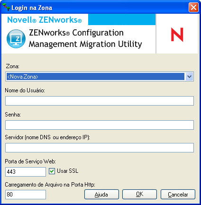This screenshot has height=205, width=201.
Task: Click the title bar application icon
Action: point(7,7)
